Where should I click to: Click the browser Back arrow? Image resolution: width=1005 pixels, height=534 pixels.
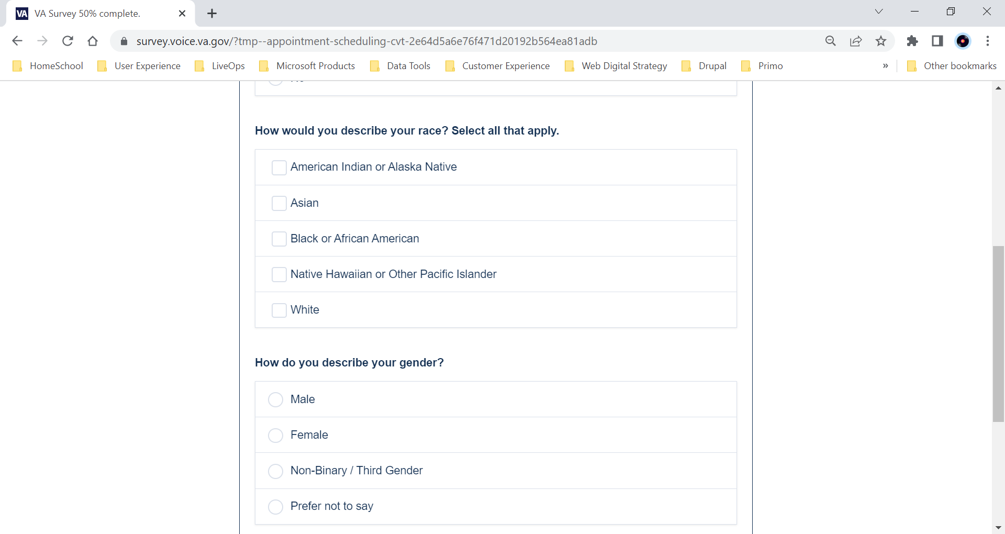[17, 41]
